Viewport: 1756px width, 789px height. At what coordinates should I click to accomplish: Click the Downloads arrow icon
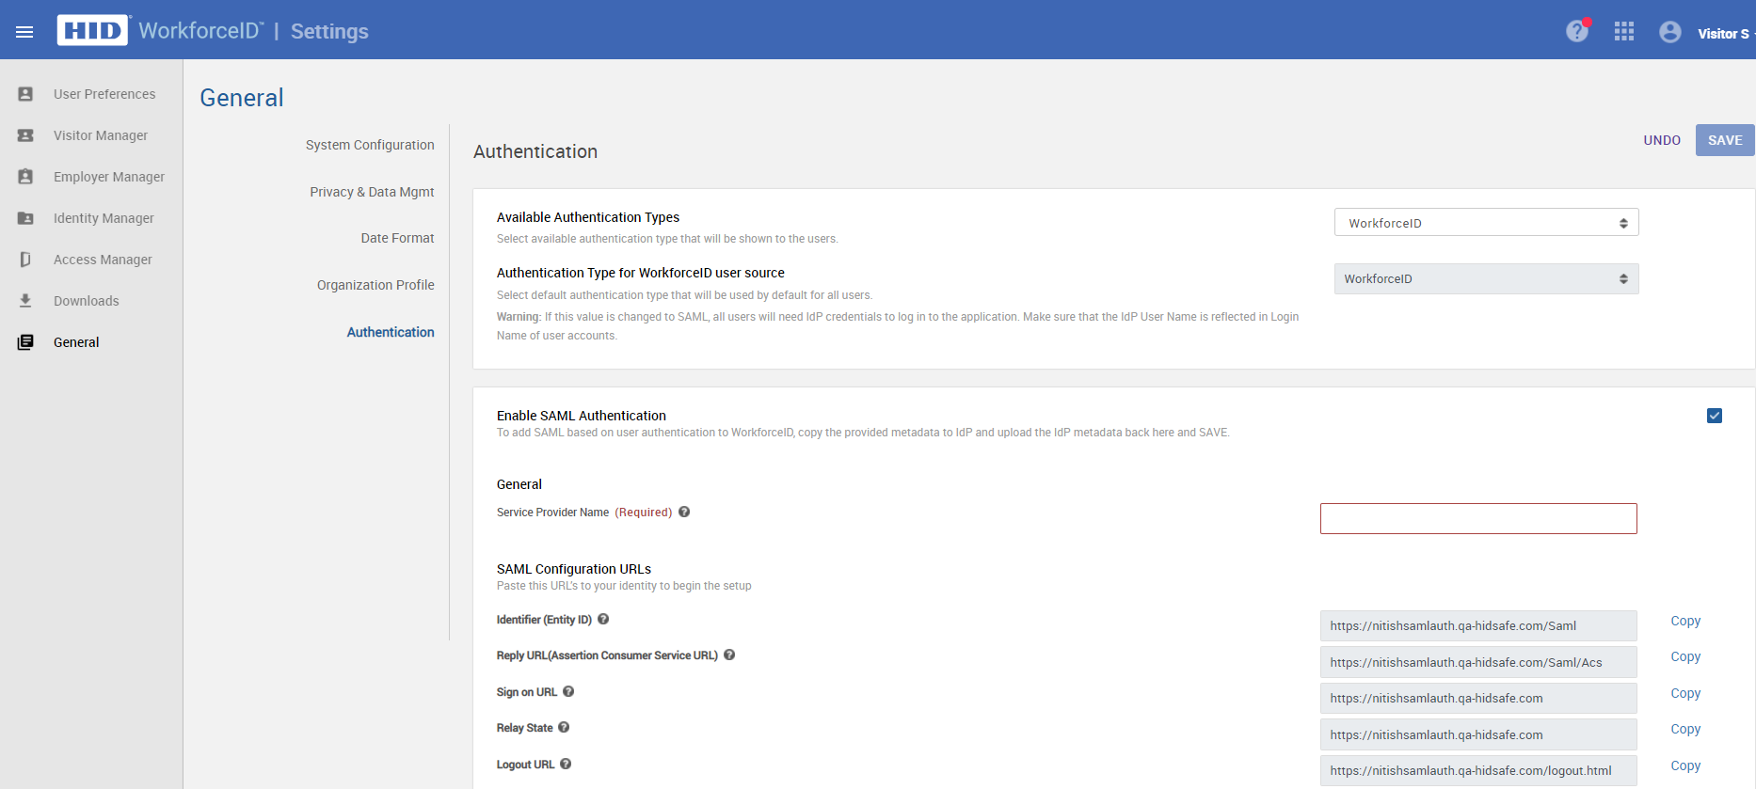(x=25, y=301)
